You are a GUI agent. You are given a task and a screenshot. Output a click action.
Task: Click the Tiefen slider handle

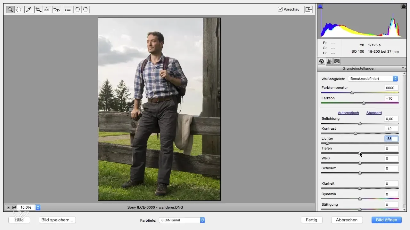360,153
